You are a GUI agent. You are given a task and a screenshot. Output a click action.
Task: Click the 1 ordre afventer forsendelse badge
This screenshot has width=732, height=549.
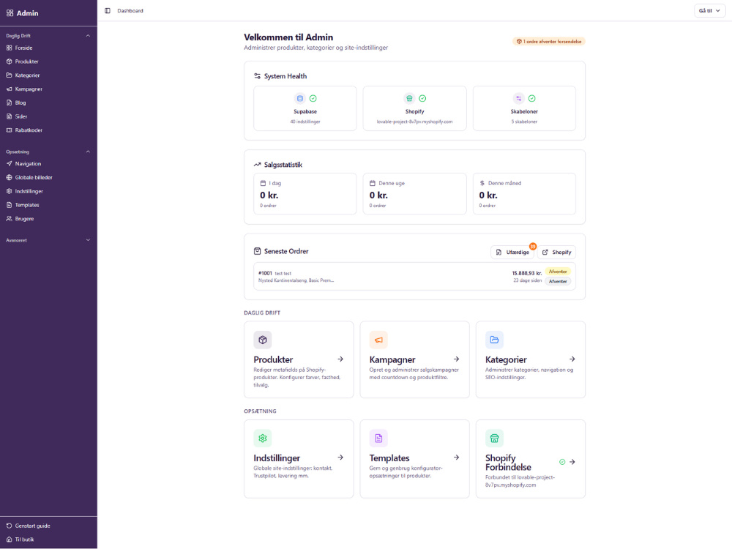tap(548, 42)
